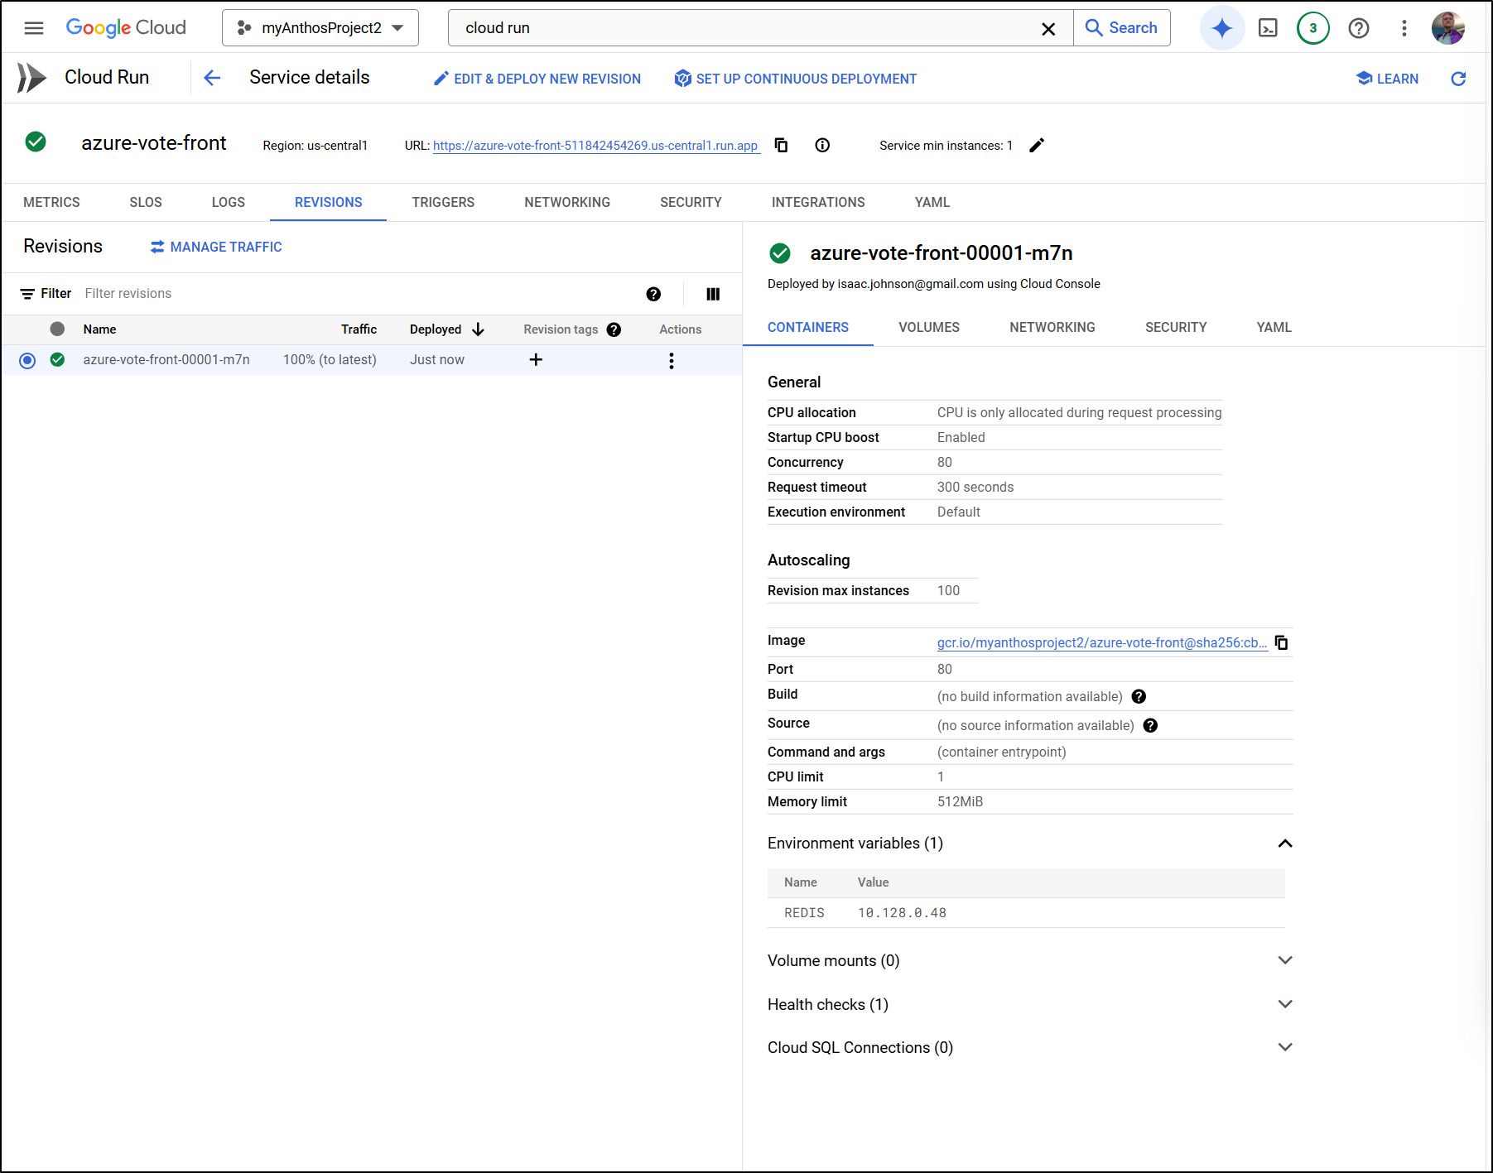Screen dimensions: 1493x1173
Task: Open the service-level SECURITY tab
Action: tap(691, 202)
